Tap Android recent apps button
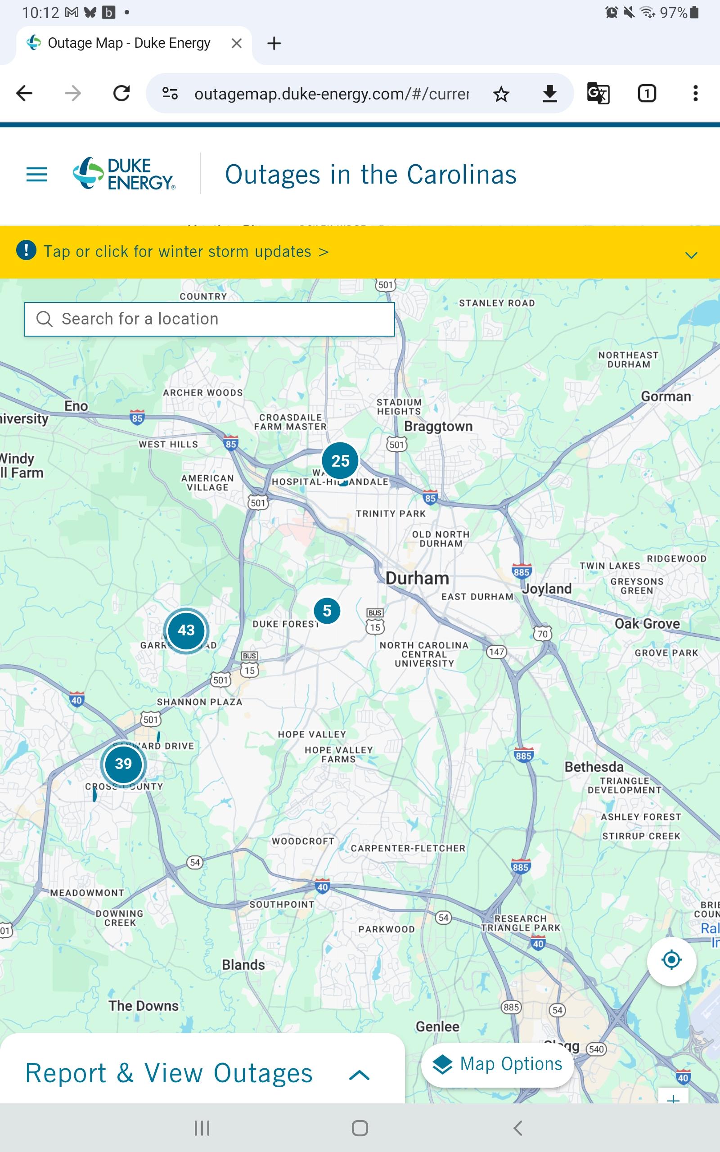This screenshot has height=1152, width=720. [x=202, y=1128]
